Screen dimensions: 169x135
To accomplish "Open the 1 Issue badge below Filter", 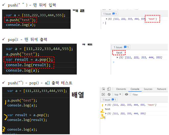I will pyautogui.click(x=109, y=100).
